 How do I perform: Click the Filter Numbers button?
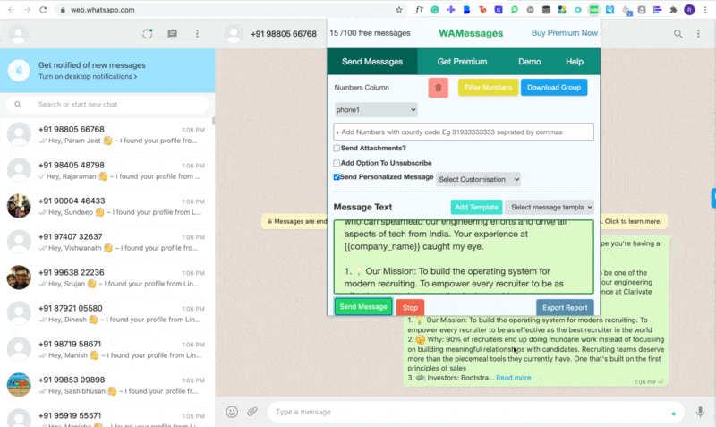click(488, 88)
